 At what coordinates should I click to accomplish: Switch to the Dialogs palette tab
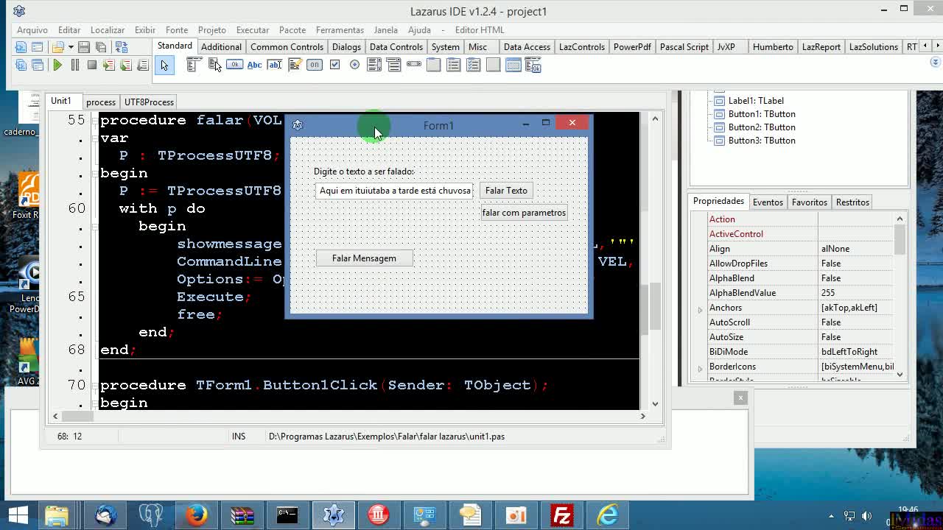(x=346, y=46)
